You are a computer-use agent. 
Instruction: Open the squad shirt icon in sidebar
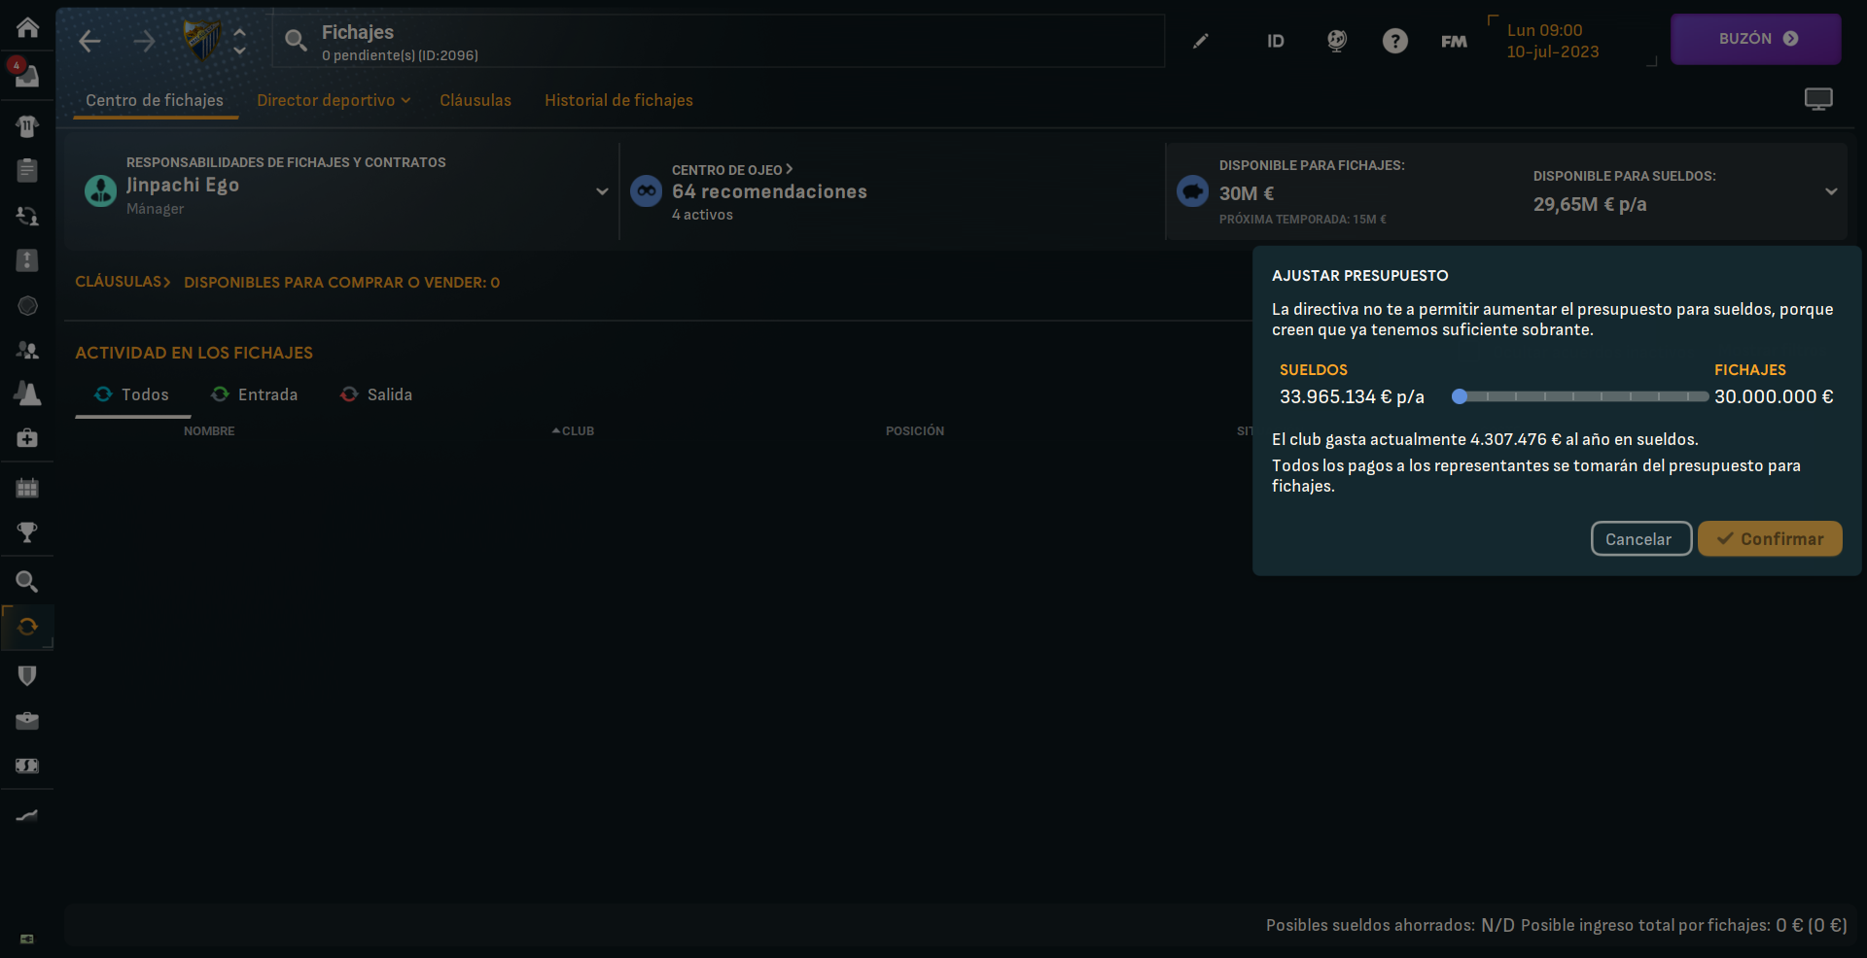pyautogui.click(x=27, y=125)
